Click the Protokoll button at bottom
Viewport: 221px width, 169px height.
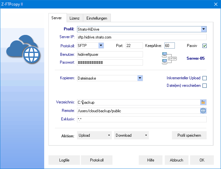click(97, 160)
